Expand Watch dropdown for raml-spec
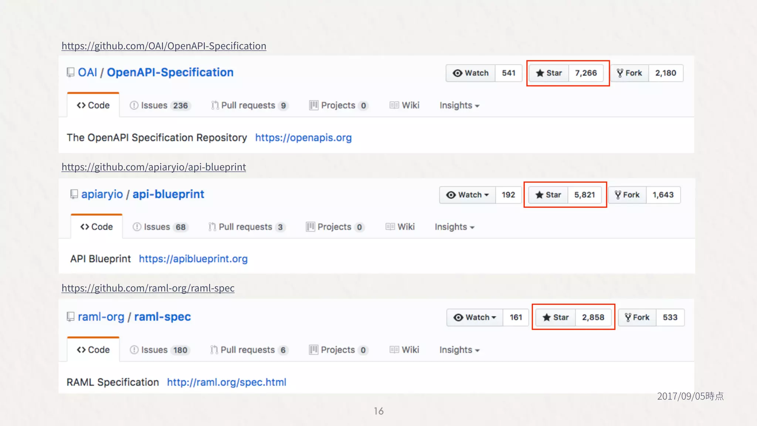The image size is (757, 426). tap(475, 317)
